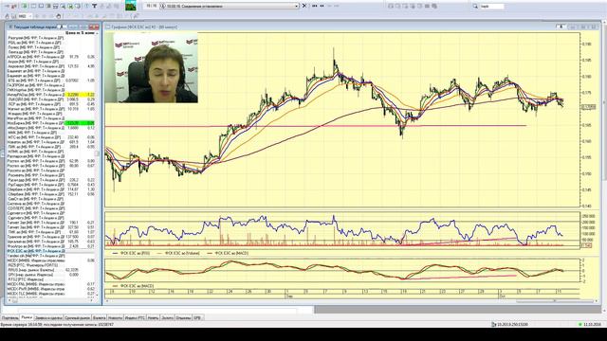The image size is (607, 341).
Task: Open the Срочный рынок tab
Action: point(78,318)
